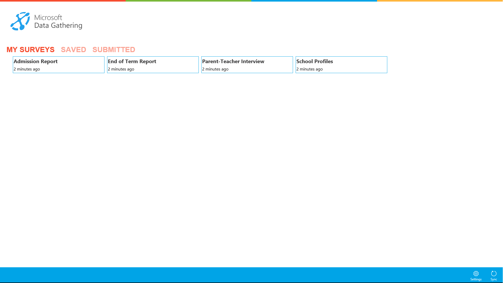503x283 pixels.
Task: Click the orange segment of top stripe
Action: point(440,1)
